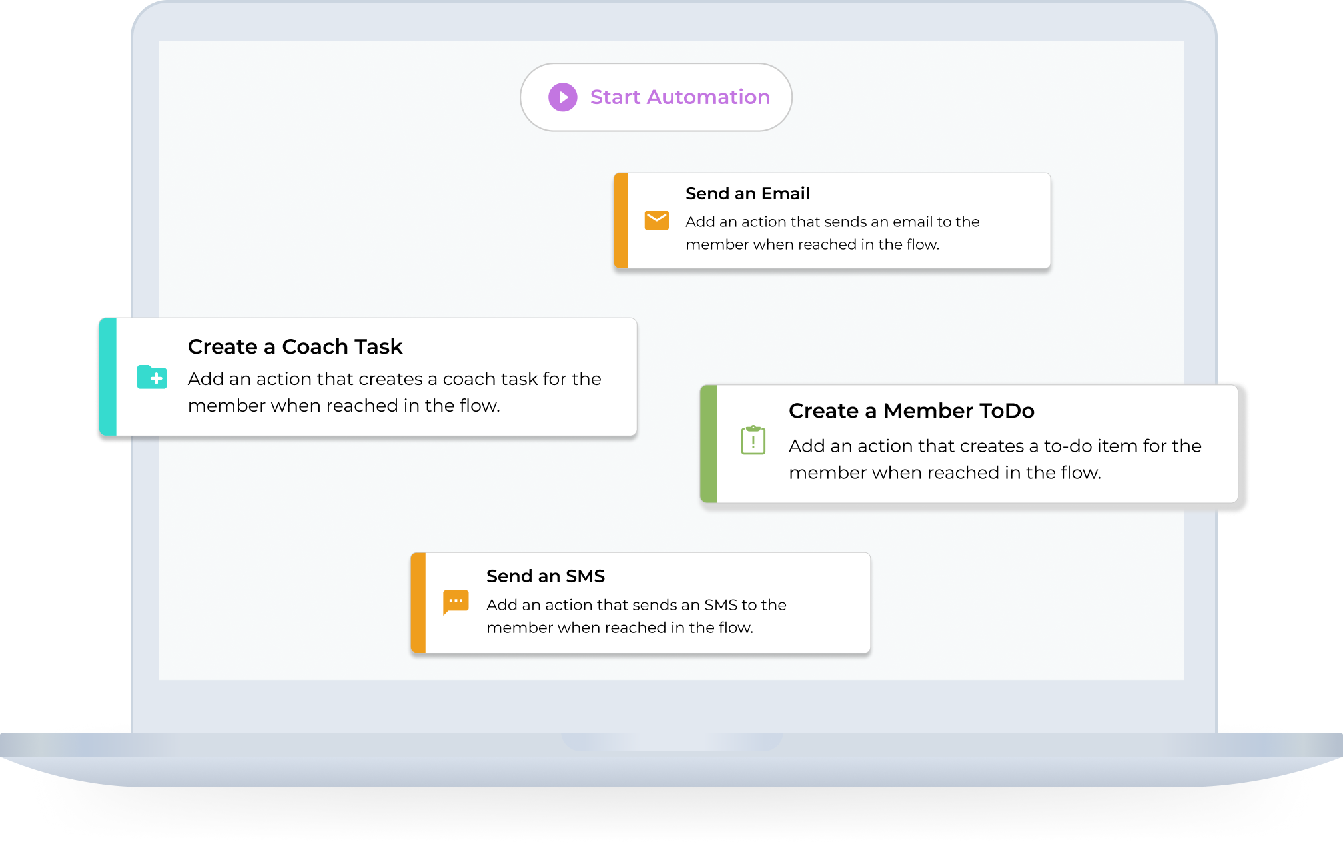Screen dimensions: 1343x846
Task: Select the Create a Coach Task title
Action: (x=295, y=346)
